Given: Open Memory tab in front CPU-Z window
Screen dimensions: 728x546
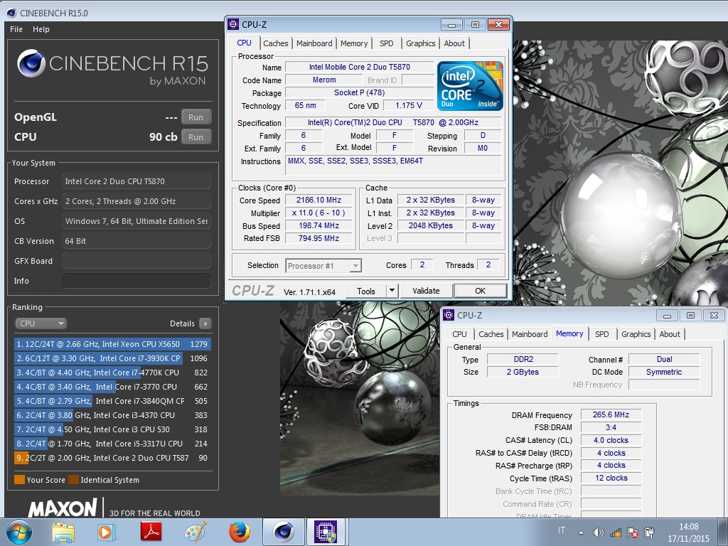Looking at the screenshot, I should (x=354, y=43).
